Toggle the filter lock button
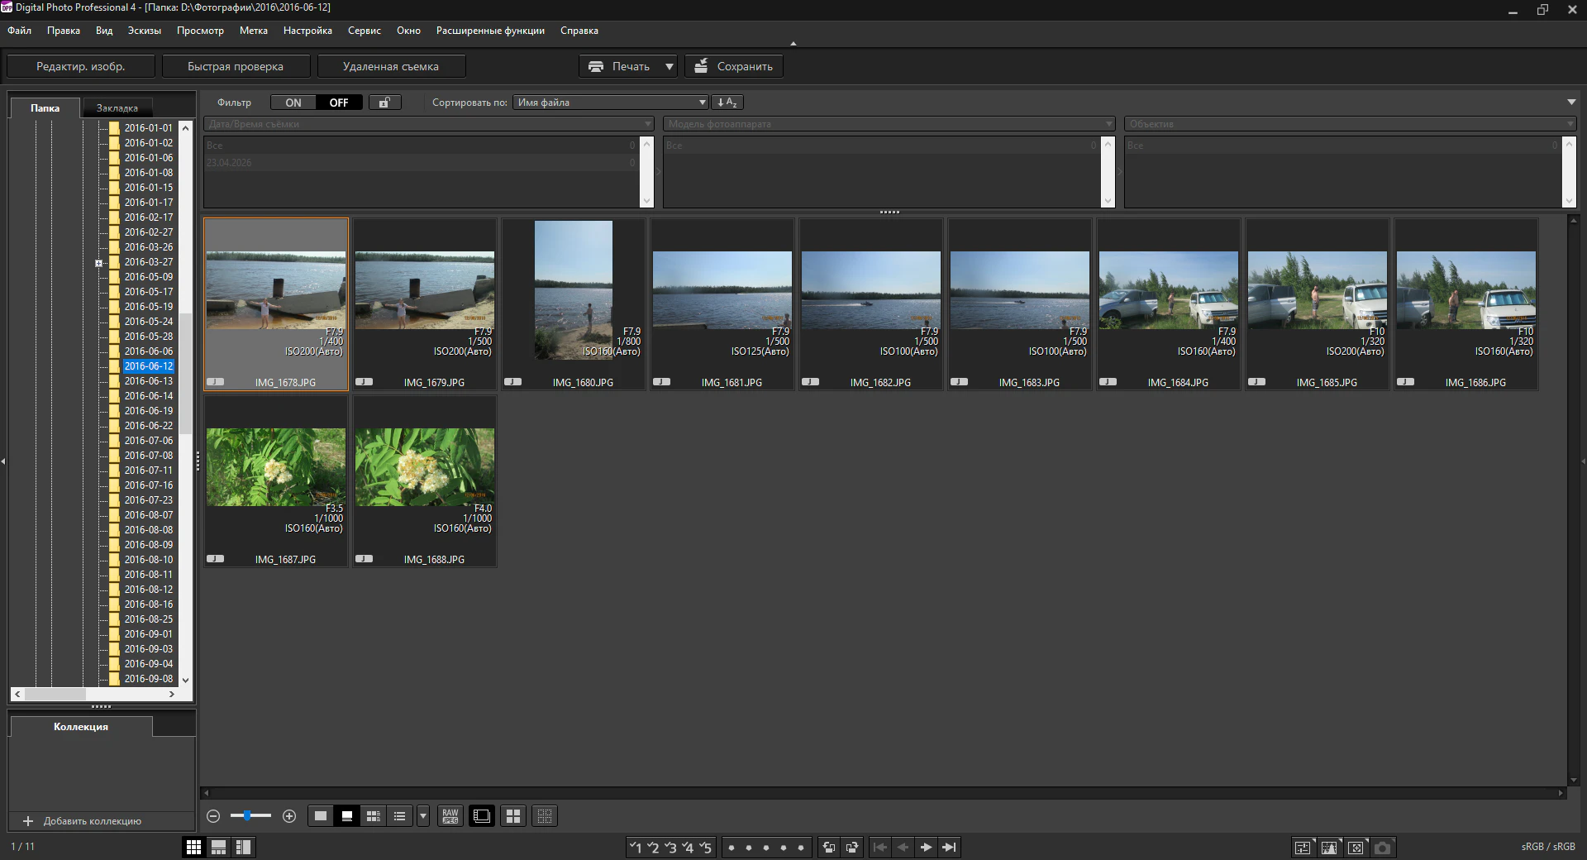Viewport: 1587px width, 860px height. click(x=384, y=103)
